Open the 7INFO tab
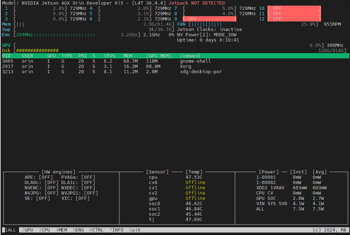The height and width of the screenshot is (235, 350). (116, 230)
